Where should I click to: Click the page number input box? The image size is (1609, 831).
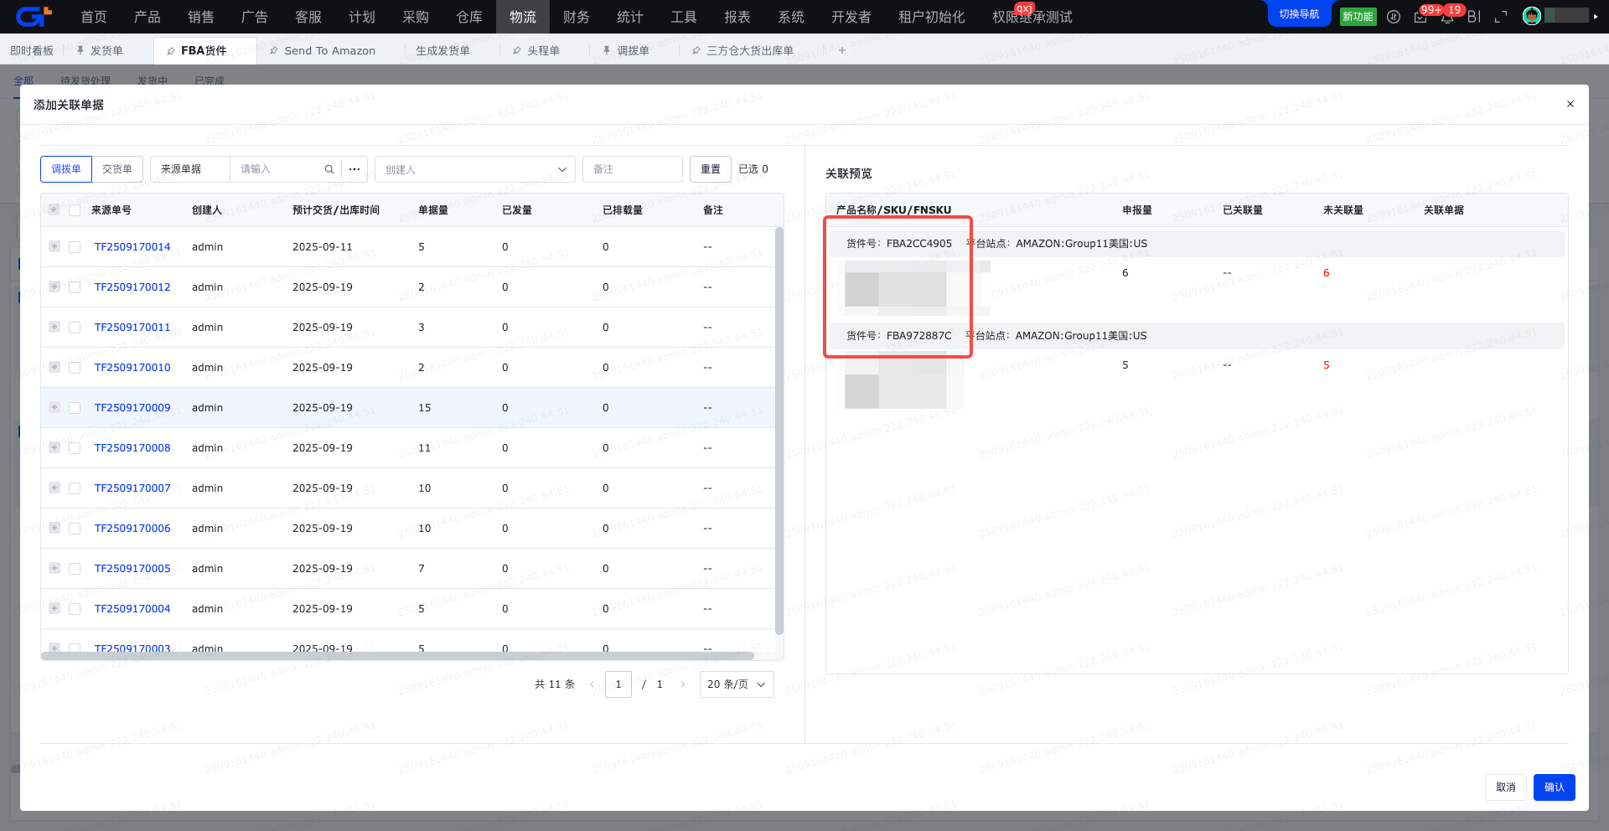(618, 684)
